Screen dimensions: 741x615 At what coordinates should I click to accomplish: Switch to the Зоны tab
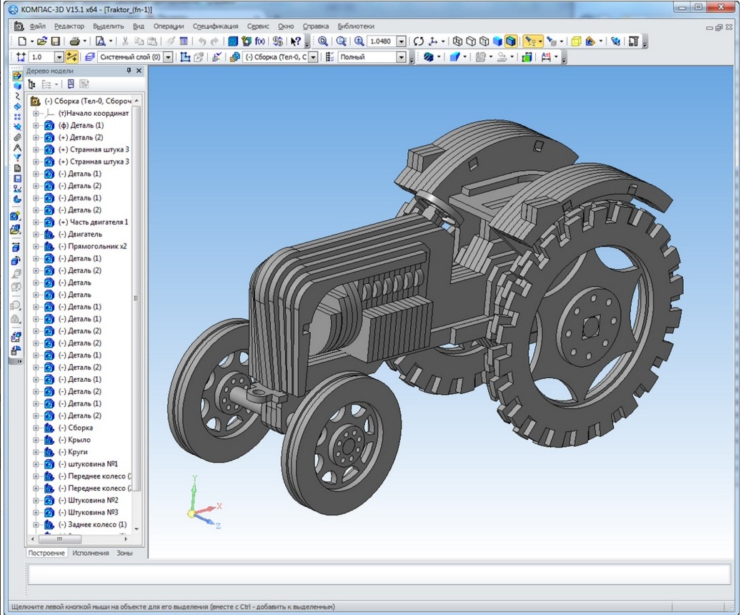[125, 553]
